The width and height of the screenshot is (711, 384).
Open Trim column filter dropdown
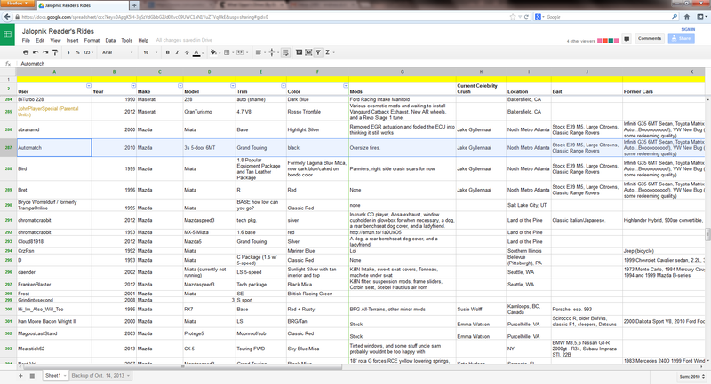(284, 85)
